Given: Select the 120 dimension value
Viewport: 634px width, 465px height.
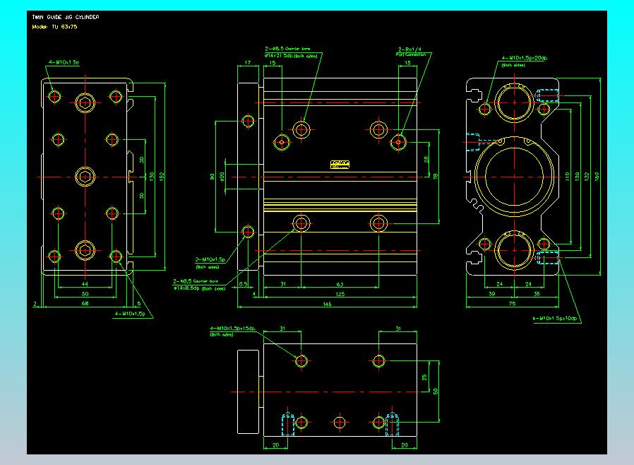Looking at the screenshot, I should 577,177.
